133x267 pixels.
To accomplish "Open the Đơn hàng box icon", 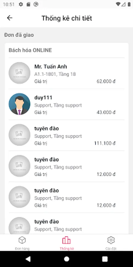I will pyautogui.click(x=22, y=240).
